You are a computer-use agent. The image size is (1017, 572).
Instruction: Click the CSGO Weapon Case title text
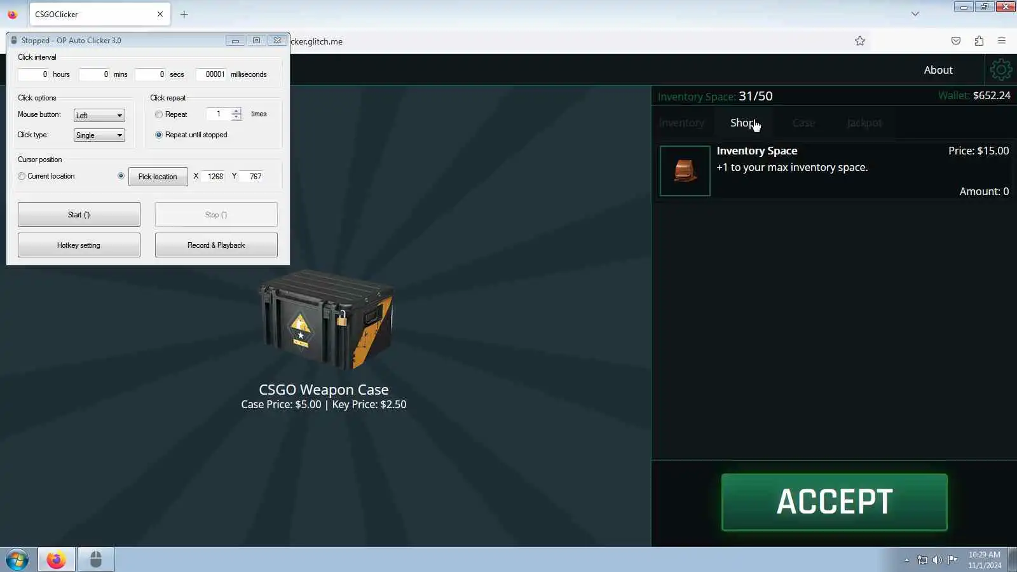click(x=324, y=390)
